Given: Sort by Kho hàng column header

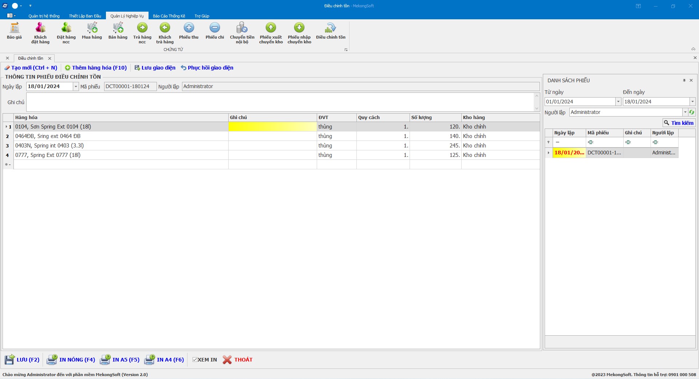Looking at the screenshot, I should tap(501, 118).
